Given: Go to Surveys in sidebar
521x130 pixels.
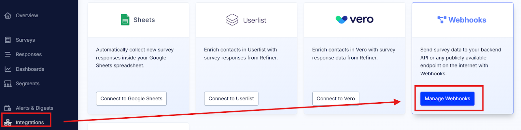Looking at the screenshot, I should (25, 40).
